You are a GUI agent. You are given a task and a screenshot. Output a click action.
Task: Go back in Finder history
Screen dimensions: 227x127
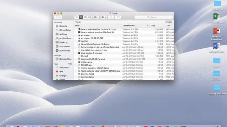pyautogui.click(x=56, y=17)
